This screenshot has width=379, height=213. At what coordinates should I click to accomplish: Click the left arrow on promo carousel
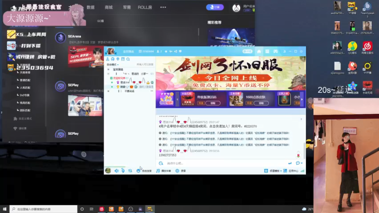tap(177, 99)
